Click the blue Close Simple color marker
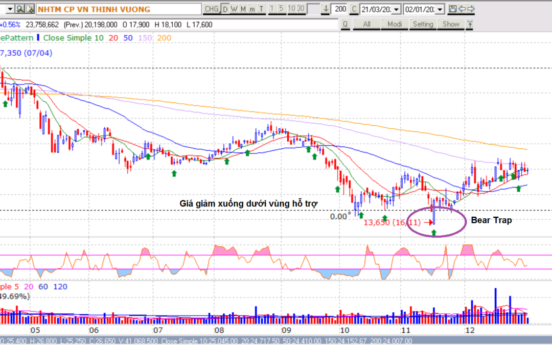 click(x=39, y=38)
